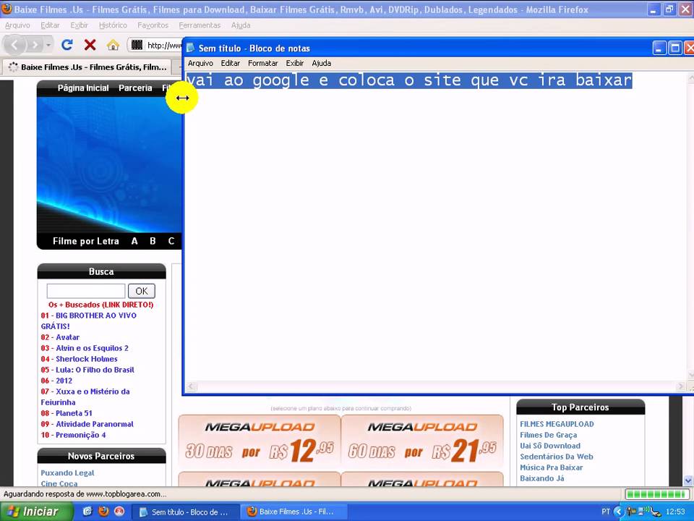Click Firefox's back arrow button
Viewport: 694px width, 521px height.
(x=15, y=45)
